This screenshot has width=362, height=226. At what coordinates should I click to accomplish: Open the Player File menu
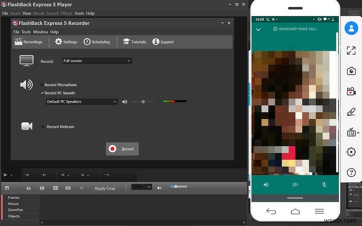pos(5,13)
